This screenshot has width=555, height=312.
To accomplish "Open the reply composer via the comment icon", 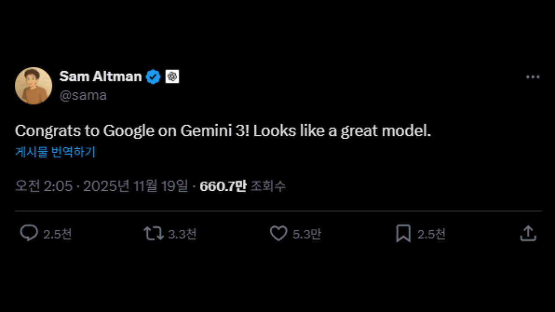I will pos(29,234).
